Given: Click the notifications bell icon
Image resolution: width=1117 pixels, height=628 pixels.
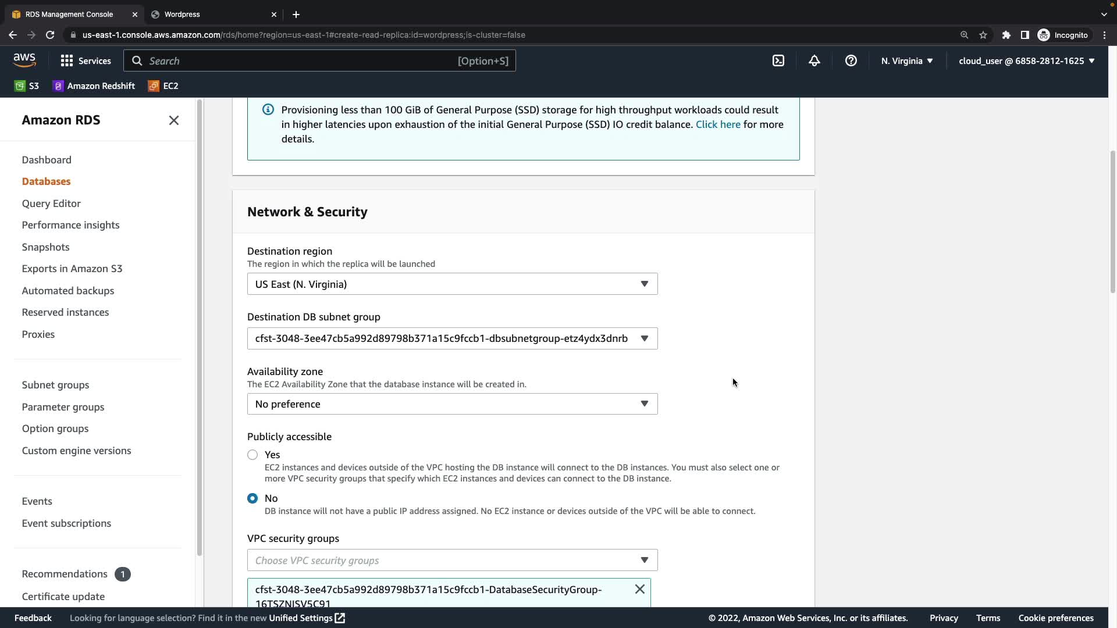Looking at the screenshot, I should pos(814,60).
